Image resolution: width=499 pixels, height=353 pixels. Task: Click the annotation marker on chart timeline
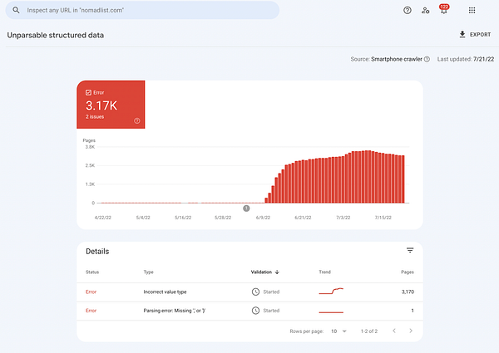point(246,208)
